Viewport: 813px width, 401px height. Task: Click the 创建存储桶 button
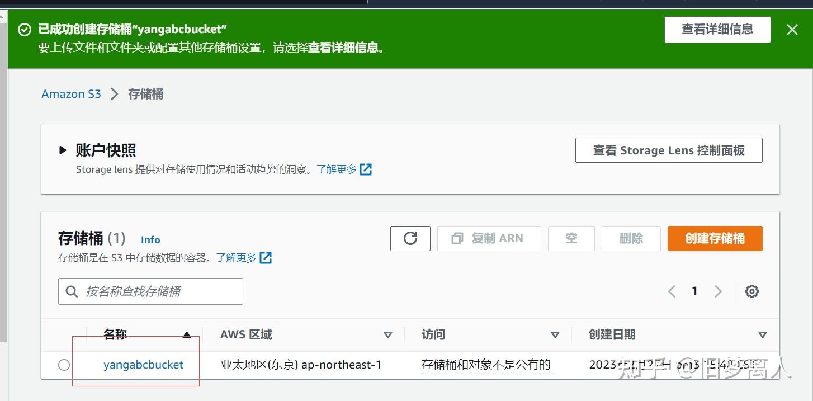715,238
